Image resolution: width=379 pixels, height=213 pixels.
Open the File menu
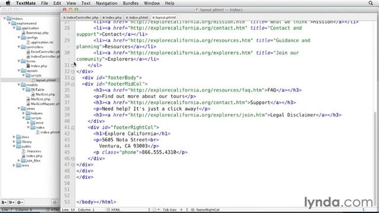pos(44,3)
